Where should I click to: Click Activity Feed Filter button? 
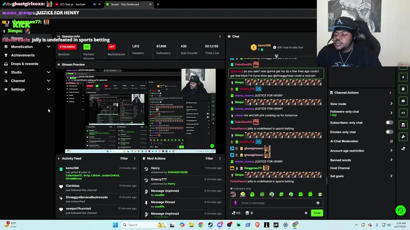point(124,158)
